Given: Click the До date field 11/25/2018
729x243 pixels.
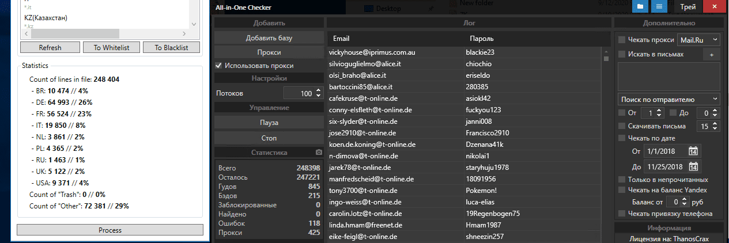Looking at the screenshot, I should point(666,166).
